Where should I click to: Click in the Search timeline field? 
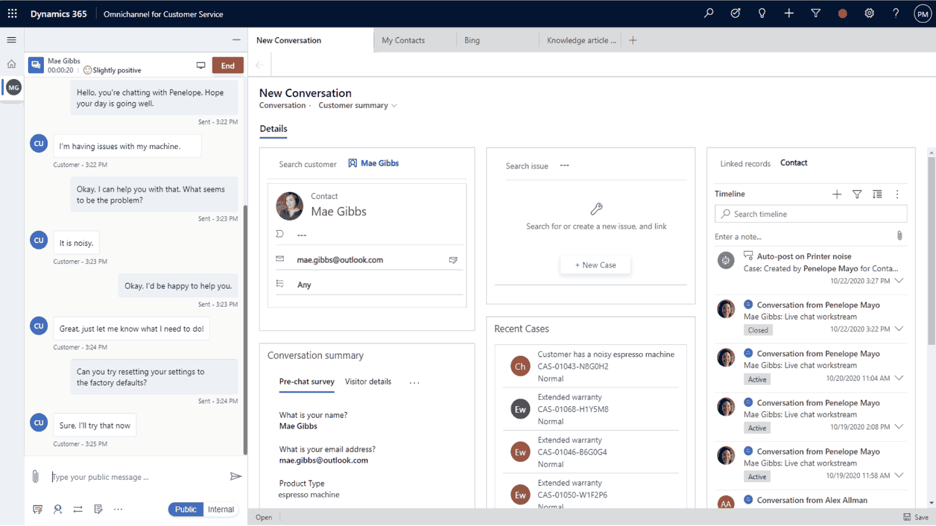tap(810, 214)
